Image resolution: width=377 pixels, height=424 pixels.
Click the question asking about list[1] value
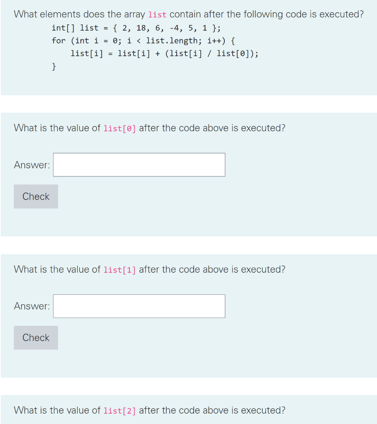pos(148,270)
